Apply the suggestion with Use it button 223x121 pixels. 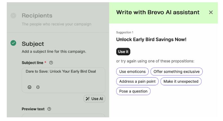tap(123, 52)
